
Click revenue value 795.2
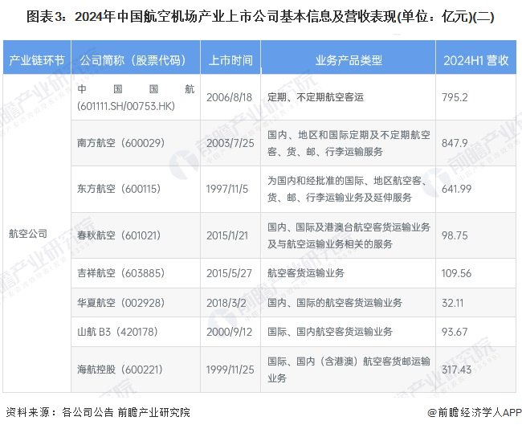click(x=455, y=97)
